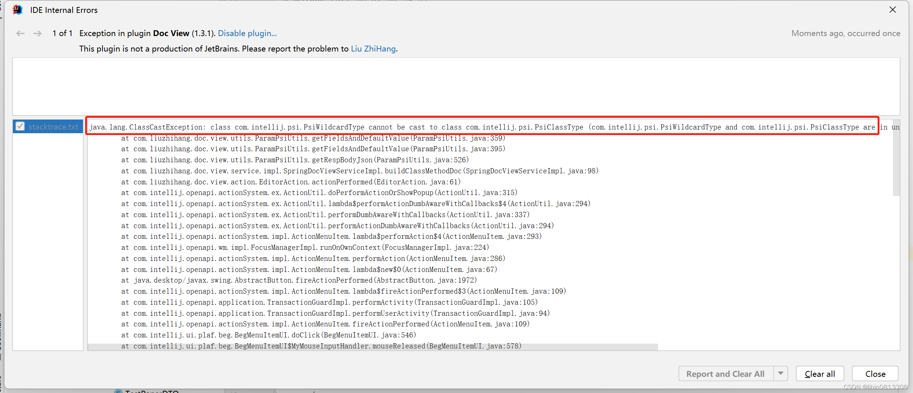Click the Disable plugin link
The width and height of the screenshot is (913, 393).
(x=247, y=33)
